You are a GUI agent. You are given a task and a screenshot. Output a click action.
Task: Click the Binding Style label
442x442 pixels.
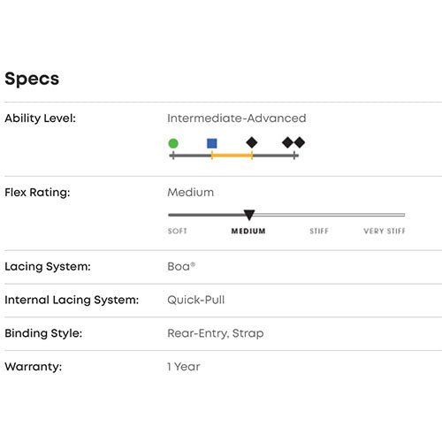pyautogui.click(x=43, y=333)
